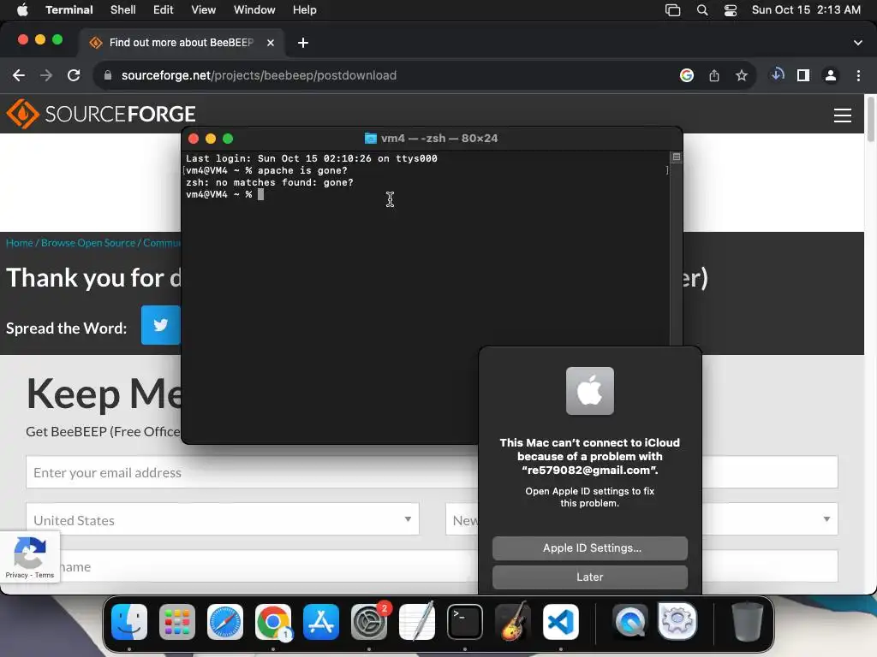The height and width of the screenshot is (657, 877).
Task: Dismiss the iCloud alert with Later
Action: (589, 577)
